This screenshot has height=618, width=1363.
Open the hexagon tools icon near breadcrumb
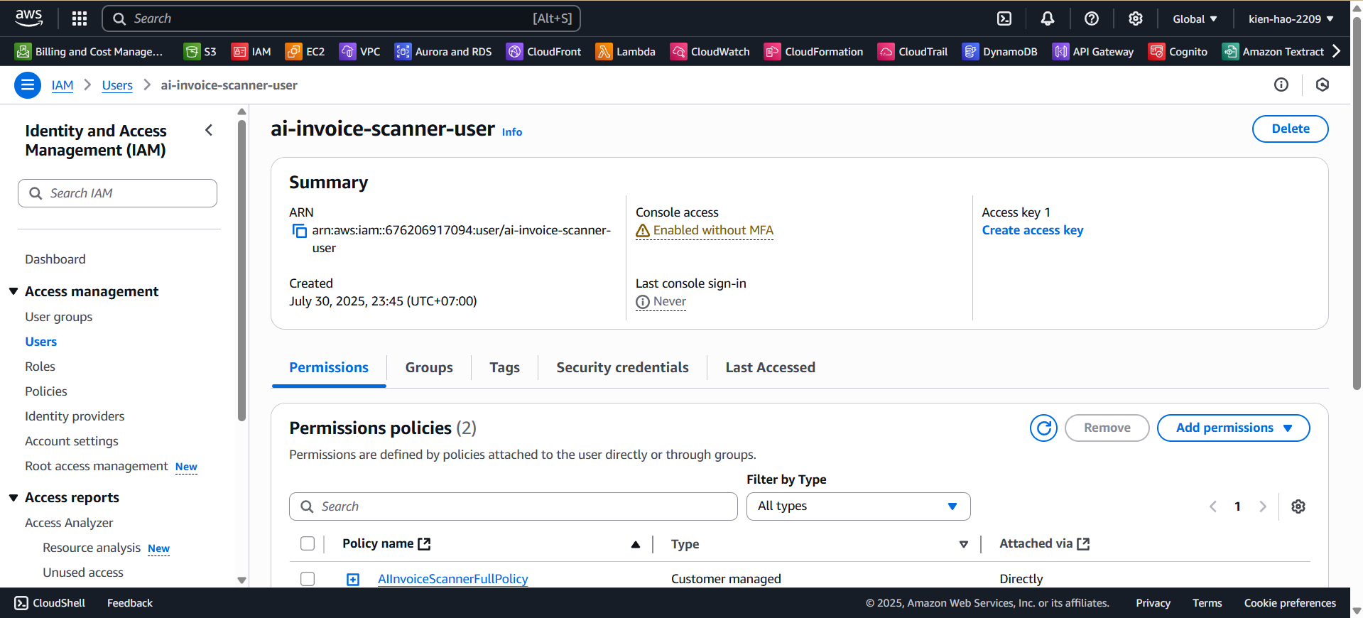(x=1323, y=85)
